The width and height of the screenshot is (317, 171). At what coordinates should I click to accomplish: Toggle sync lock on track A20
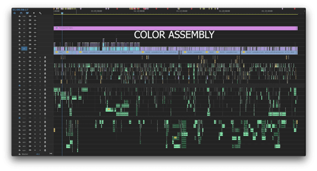[30, 134]
